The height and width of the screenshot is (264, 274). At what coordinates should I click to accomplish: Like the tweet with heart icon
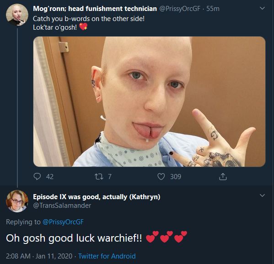pyautogui.click(x=161, y=177)
